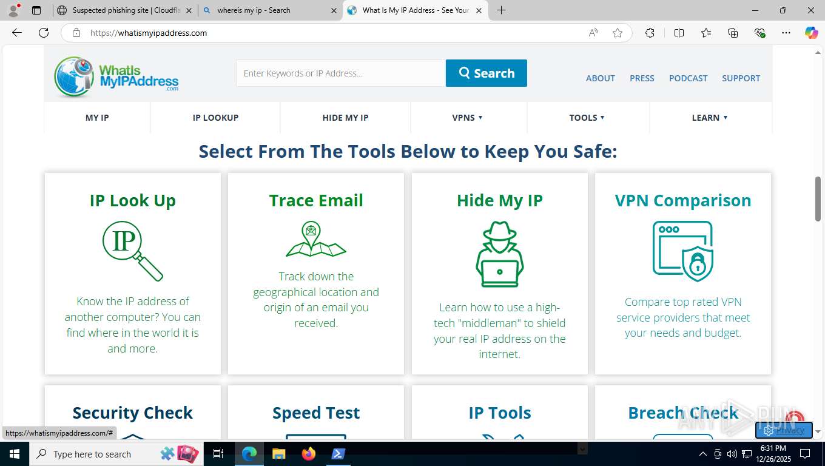Open Edge profile avatar
The height and width of the screenshot is (466, 825).
(13, 10)
